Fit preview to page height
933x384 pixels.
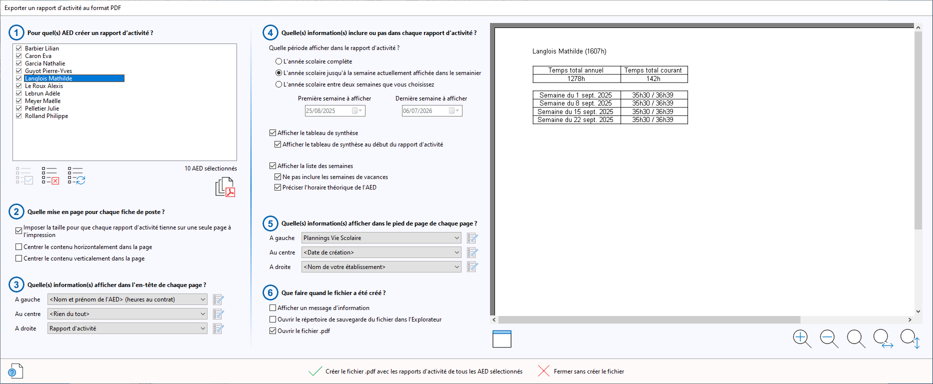click(x=910, y=339)
